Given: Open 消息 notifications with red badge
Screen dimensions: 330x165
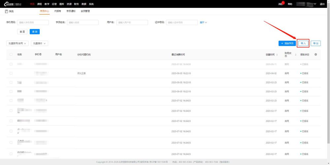Looking at the screenshot, I should pyautogui.click(x=281, y=4).
